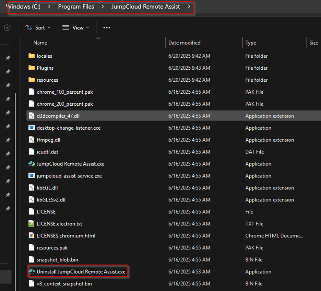Select the Plugins folder
This screenshot has width=321, height=291.
pyautogui.click(x=45, y=68)
